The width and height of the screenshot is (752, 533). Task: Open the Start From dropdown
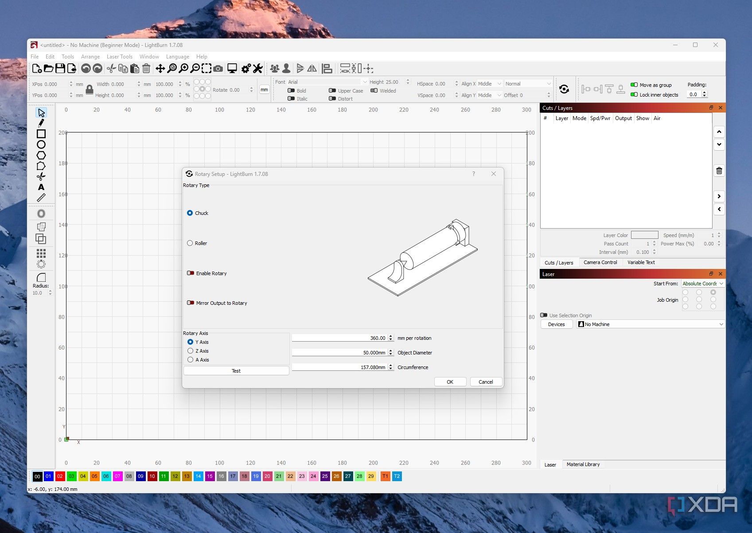[x=703, y=284]
